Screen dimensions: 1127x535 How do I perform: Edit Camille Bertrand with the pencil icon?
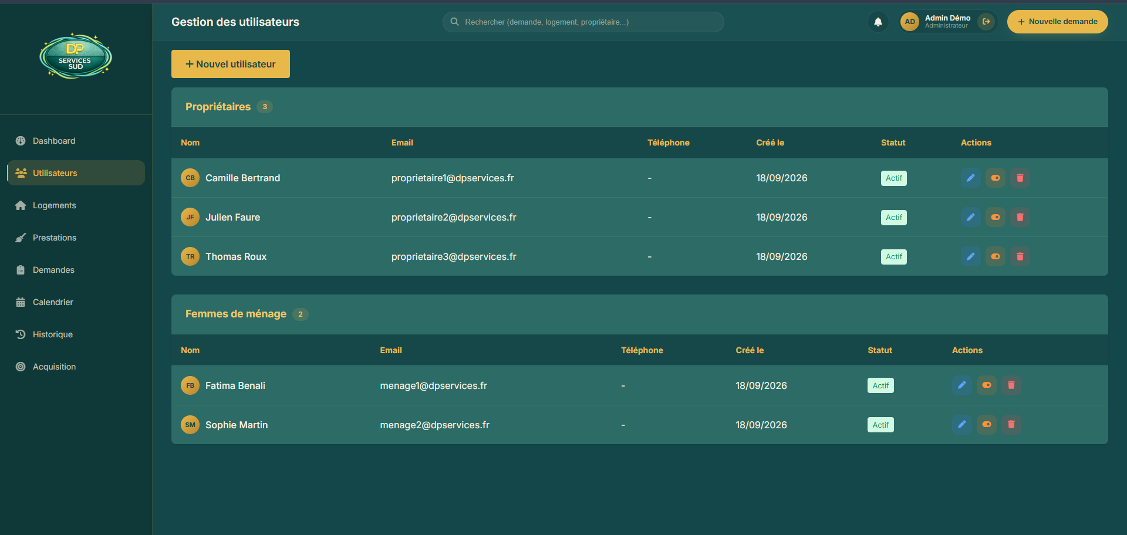[971, 178]
